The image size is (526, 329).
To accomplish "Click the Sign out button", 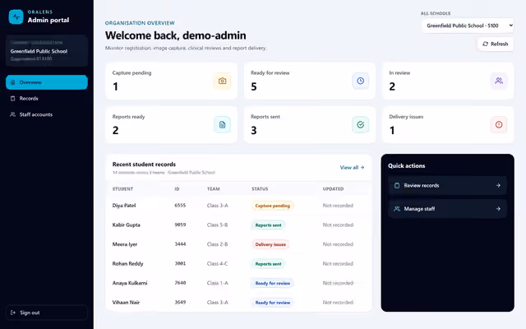I will [47, 313].
